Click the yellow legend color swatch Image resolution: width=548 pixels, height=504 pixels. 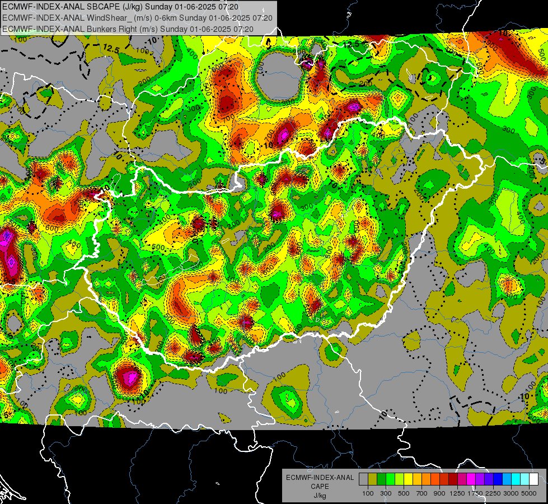click(408, 479)
